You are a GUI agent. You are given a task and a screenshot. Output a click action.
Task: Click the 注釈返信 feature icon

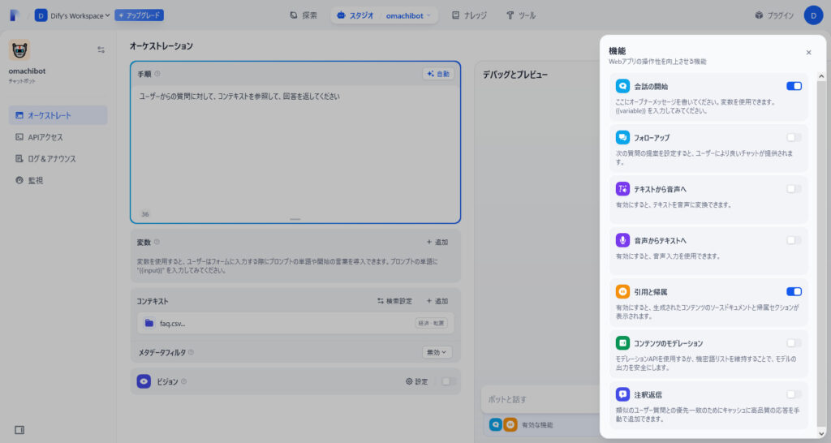click(622, 394)
